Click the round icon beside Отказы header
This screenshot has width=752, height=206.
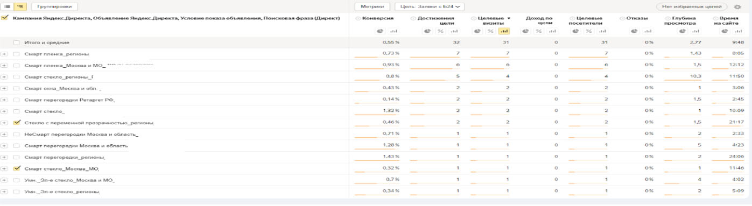[622, 18]
